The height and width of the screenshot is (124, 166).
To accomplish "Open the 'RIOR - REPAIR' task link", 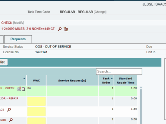I will click(9, 98).
